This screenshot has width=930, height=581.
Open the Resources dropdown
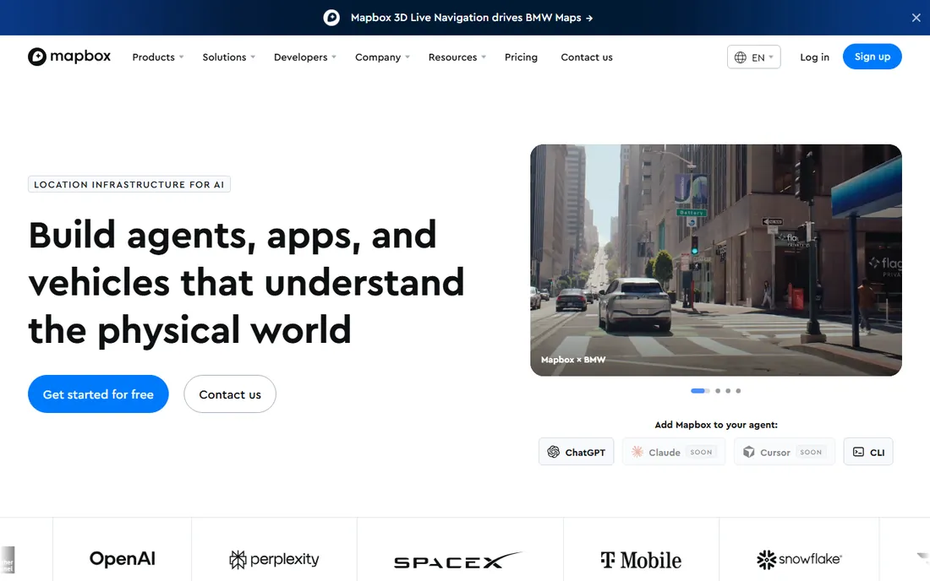click(457, 57)
